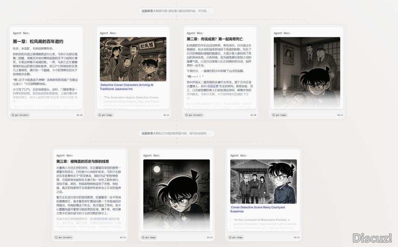
Task: Click gen image badge under the inn illustration
Action: coord(107,115)
